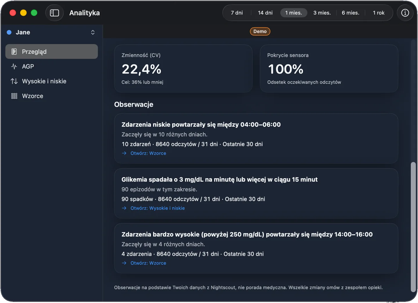Select the 1 mies. time range
Screen dimensions: 418x303
pos(293,13)
